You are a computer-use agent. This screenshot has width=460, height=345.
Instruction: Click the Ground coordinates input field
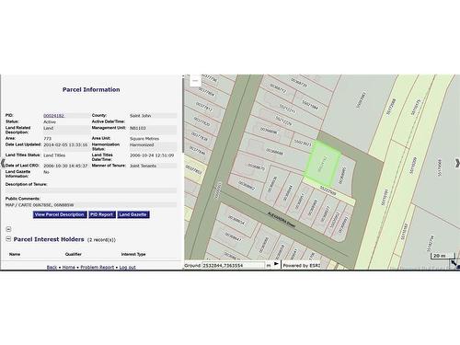coord(233,265)
